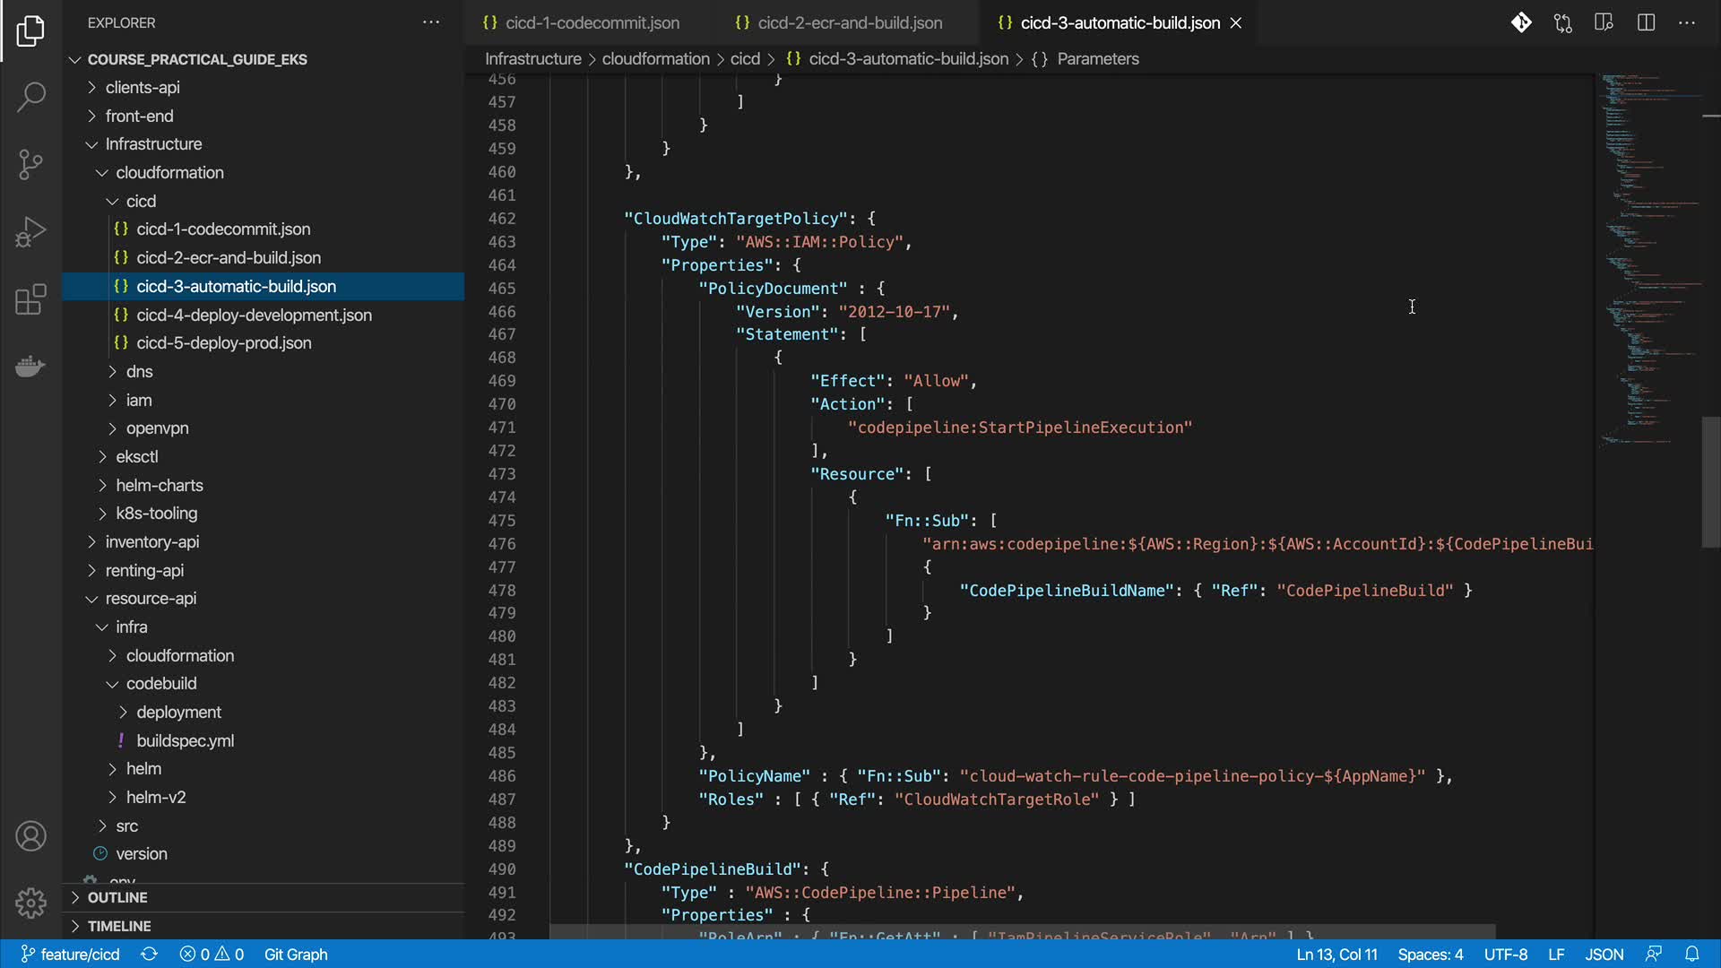Viewport: 1721px width, 968px height.
Task: Expand the TIMELINE section
Action: (x=118, y=926)
